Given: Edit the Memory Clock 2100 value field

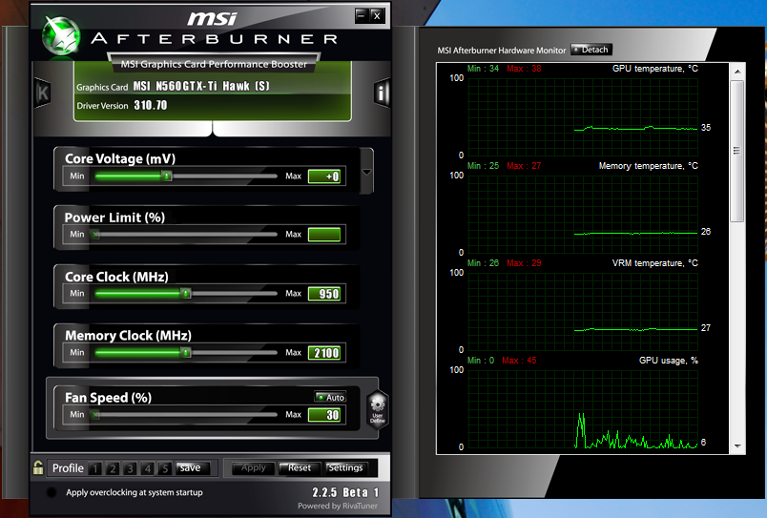Looking at the screenshot, I should point(324,353).
